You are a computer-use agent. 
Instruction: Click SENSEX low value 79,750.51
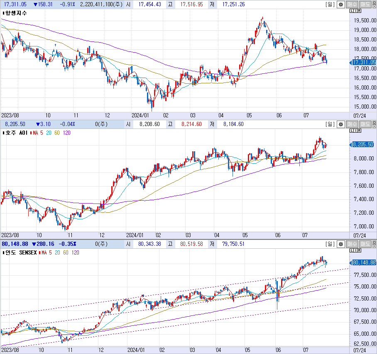233,244
